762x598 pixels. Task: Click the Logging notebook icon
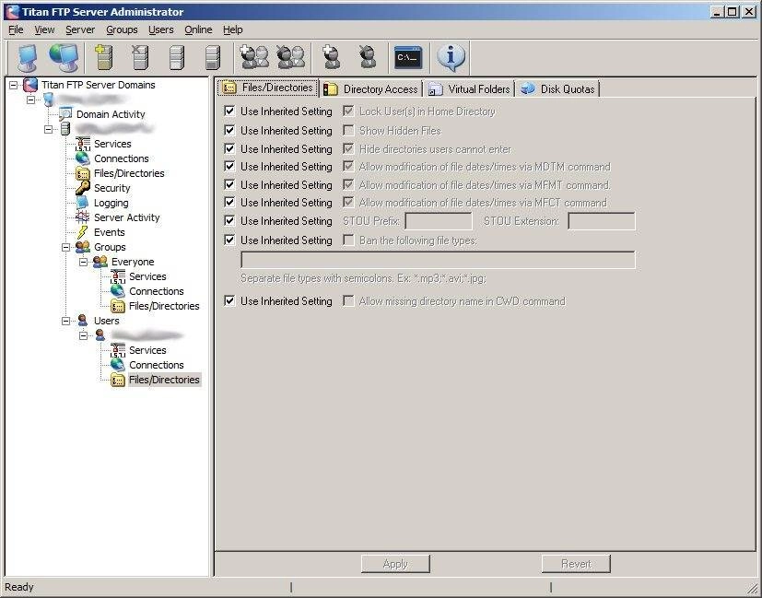(x=83, y=203)
